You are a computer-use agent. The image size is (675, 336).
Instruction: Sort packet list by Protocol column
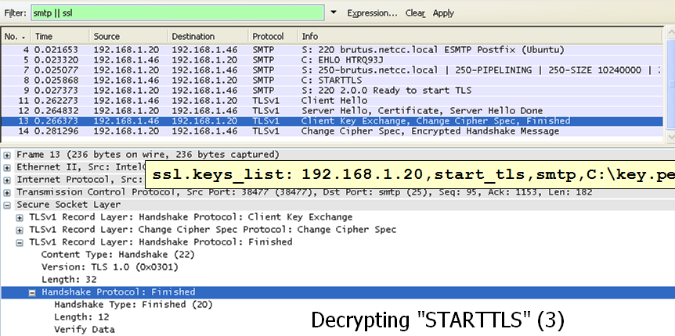(272, 37)
